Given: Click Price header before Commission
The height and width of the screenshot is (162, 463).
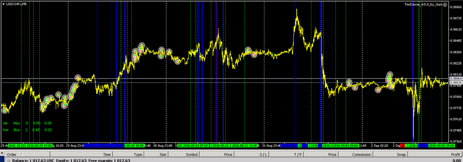Looking at the screenshot, I should tap(320, 154).
